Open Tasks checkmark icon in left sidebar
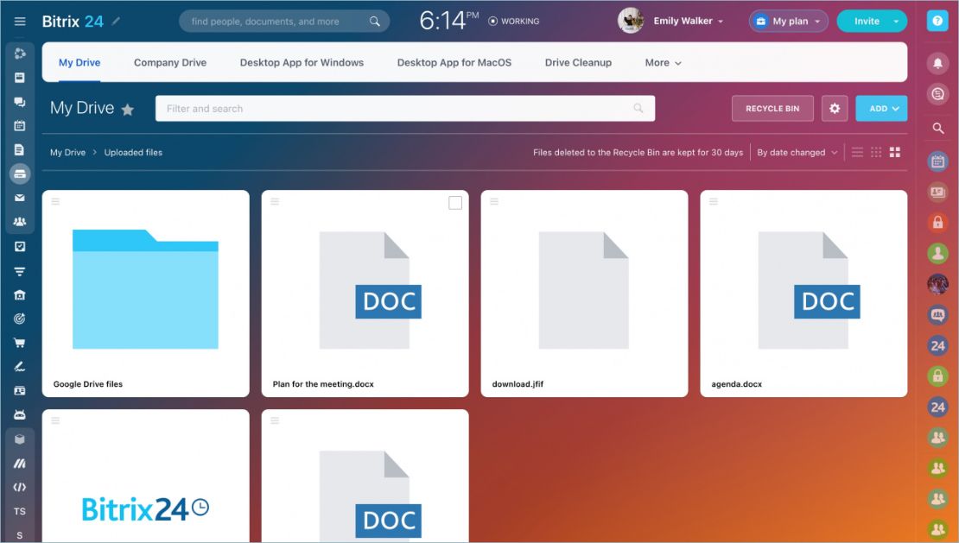Viewport: 959px width, 543px height. click(20, 246)
